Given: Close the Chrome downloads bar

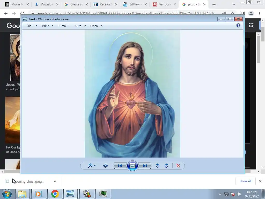Looking at the screenshot, I should click(x=260, y=181).
